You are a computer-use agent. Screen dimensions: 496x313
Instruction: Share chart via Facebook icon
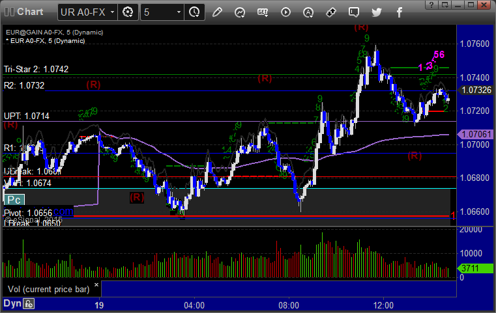click(x=400, y=12)
